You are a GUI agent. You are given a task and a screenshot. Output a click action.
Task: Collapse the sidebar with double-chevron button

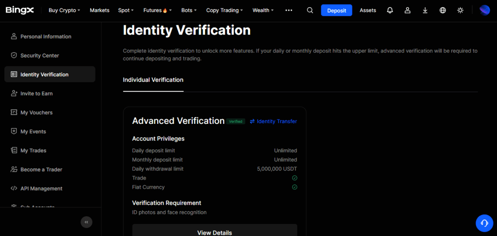tap(86, 222)
